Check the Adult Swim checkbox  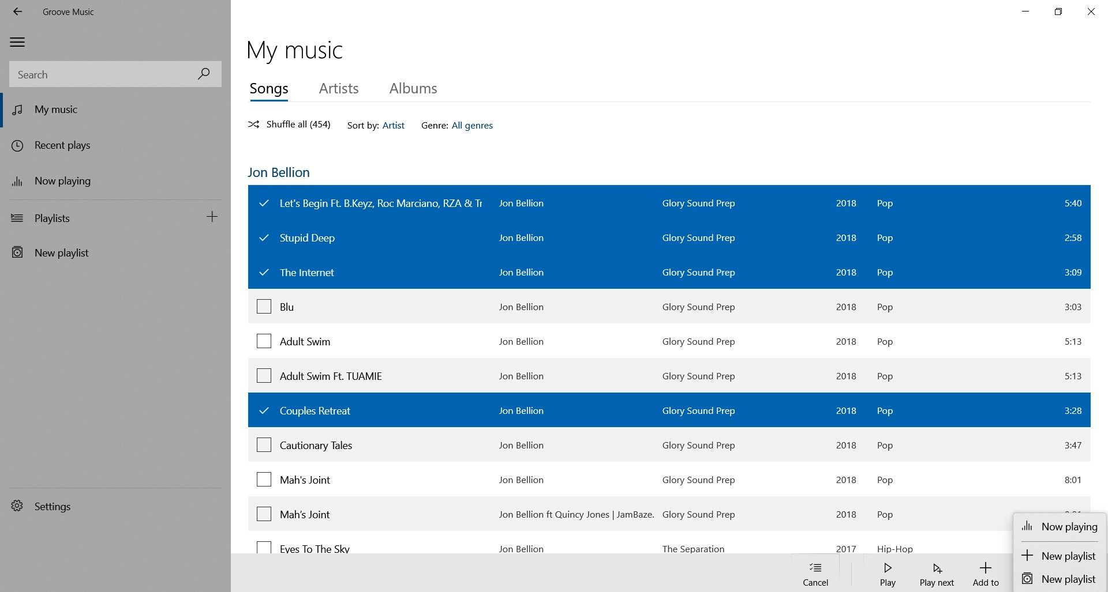pyautogui.click(x=264, y=341)
